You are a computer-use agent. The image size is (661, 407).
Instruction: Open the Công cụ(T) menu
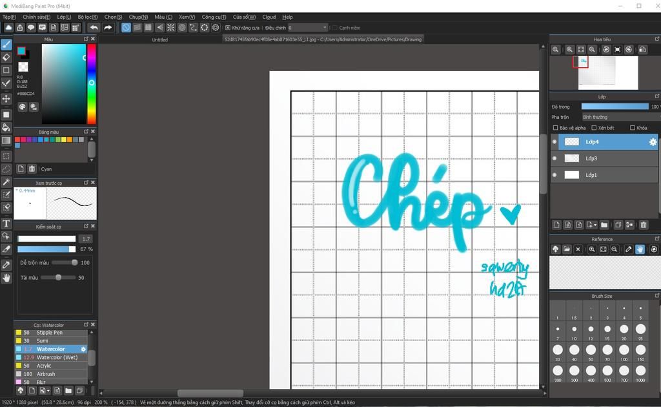click(x=214, y=17)
